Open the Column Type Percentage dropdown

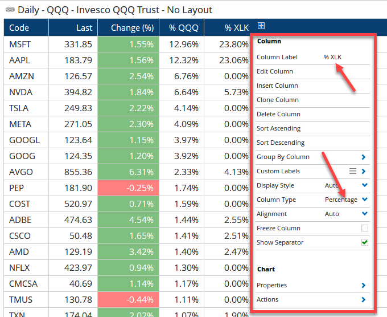(x=365, y=200)
